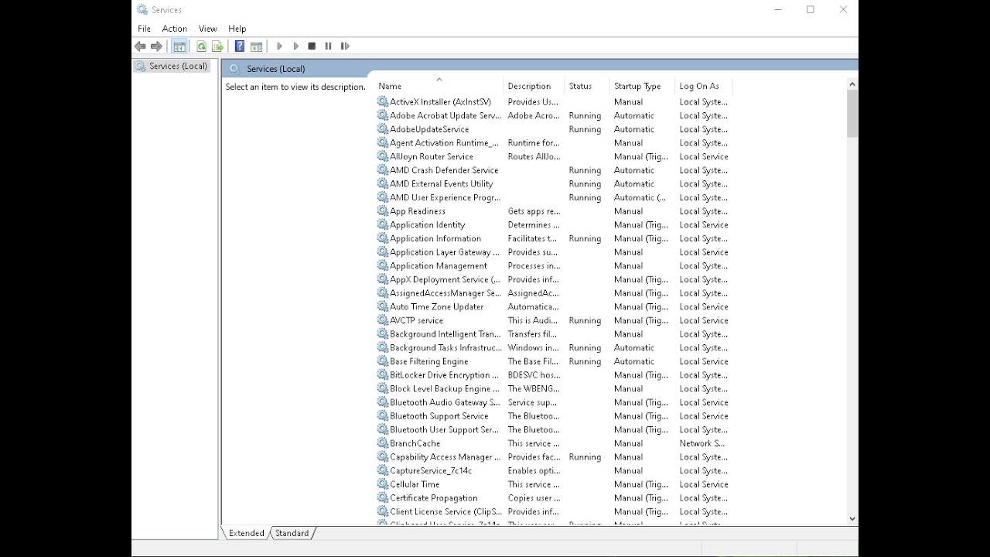Sort by the Description column header
Image resolution: width=990 pixels, height=557 pixels.
tap(534, 86)
